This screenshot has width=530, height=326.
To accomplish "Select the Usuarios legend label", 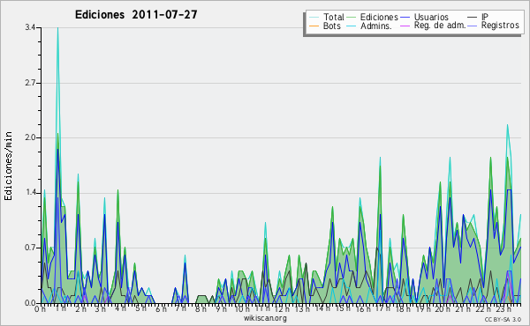I will pos(431,17).
